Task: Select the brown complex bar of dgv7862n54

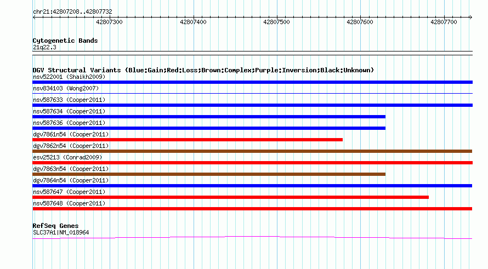Action: coord(252,151)
